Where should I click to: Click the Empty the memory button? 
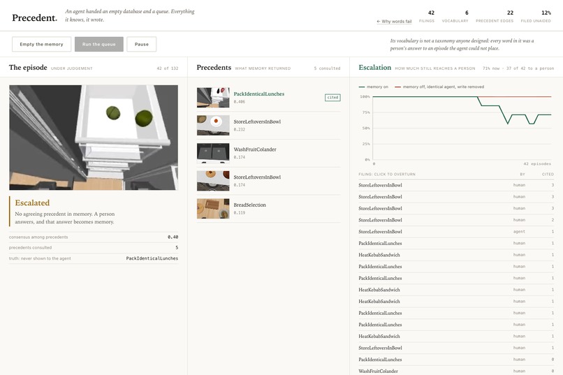(41, 44)
